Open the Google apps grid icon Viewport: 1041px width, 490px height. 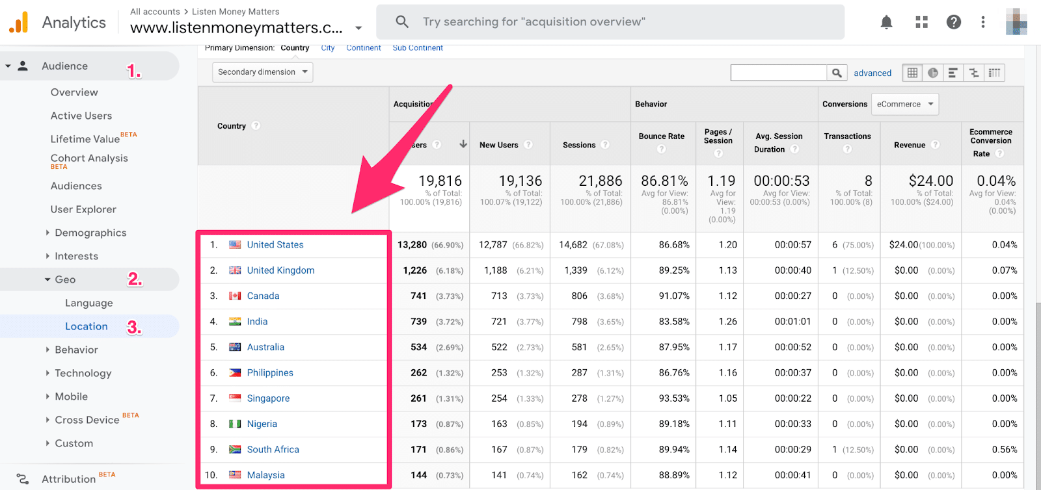[x=921, y=22]
